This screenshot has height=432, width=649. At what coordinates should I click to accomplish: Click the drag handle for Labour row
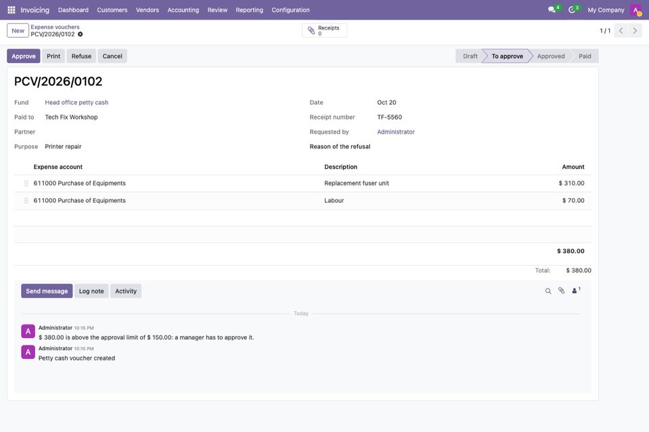[26, 201]
